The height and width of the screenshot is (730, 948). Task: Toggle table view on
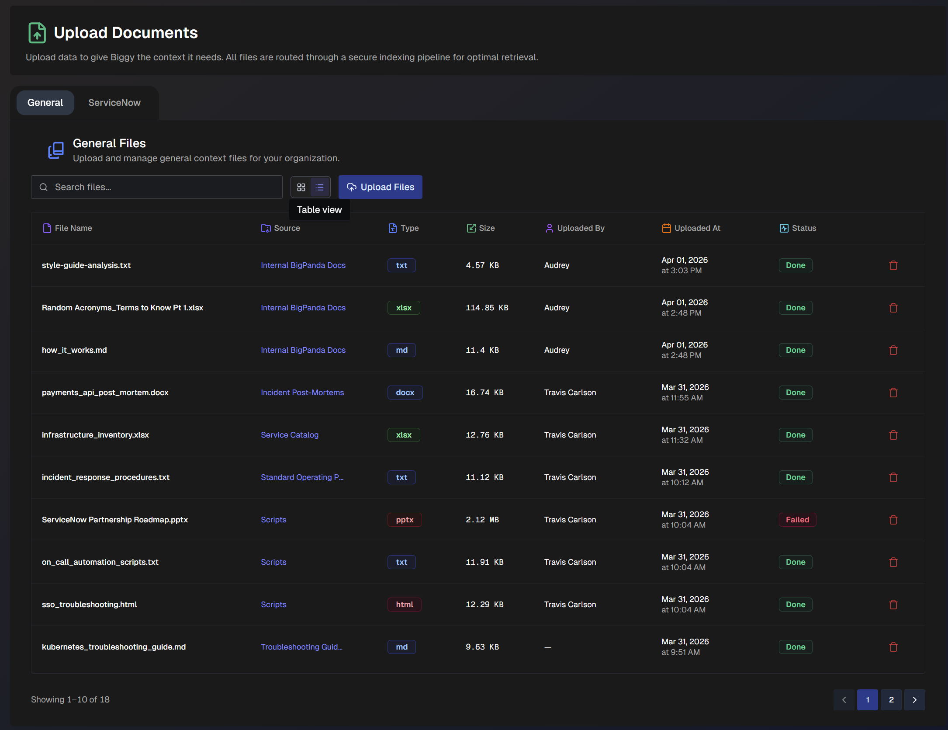(319, 187)
